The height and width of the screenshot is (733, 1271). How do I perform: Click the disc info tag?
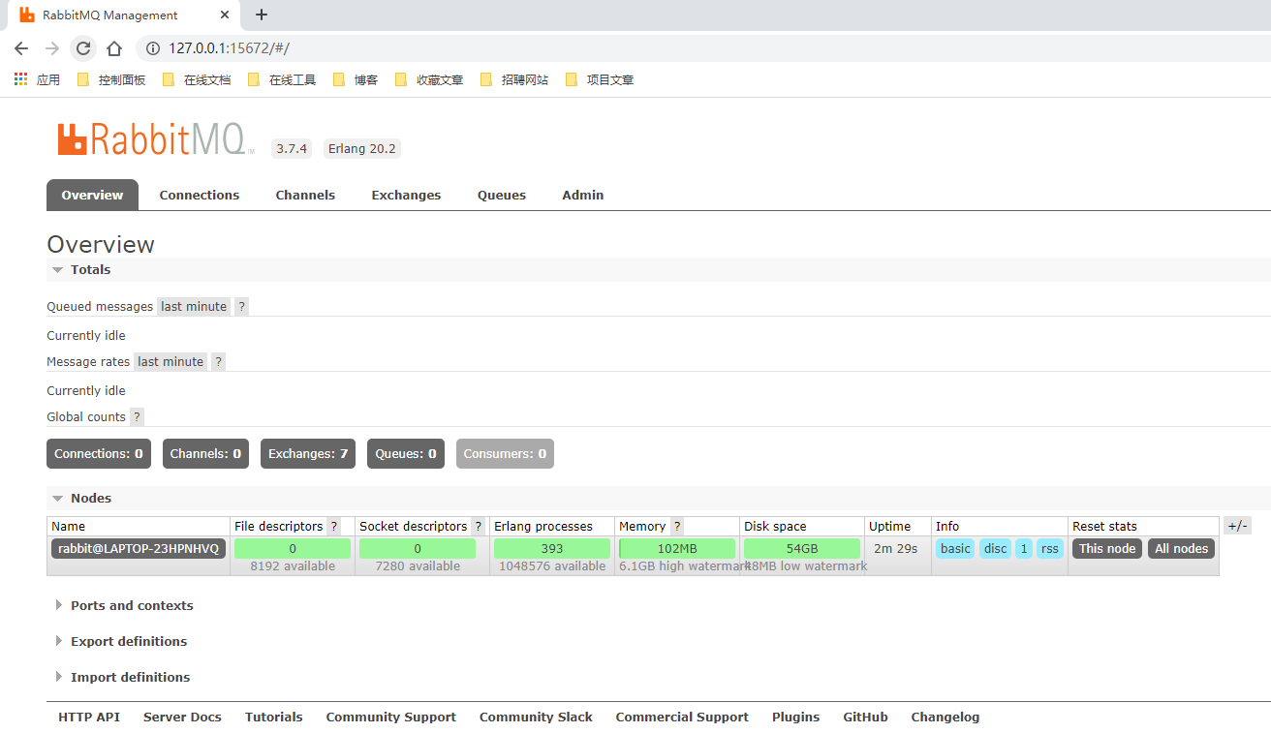pos(996,548)
